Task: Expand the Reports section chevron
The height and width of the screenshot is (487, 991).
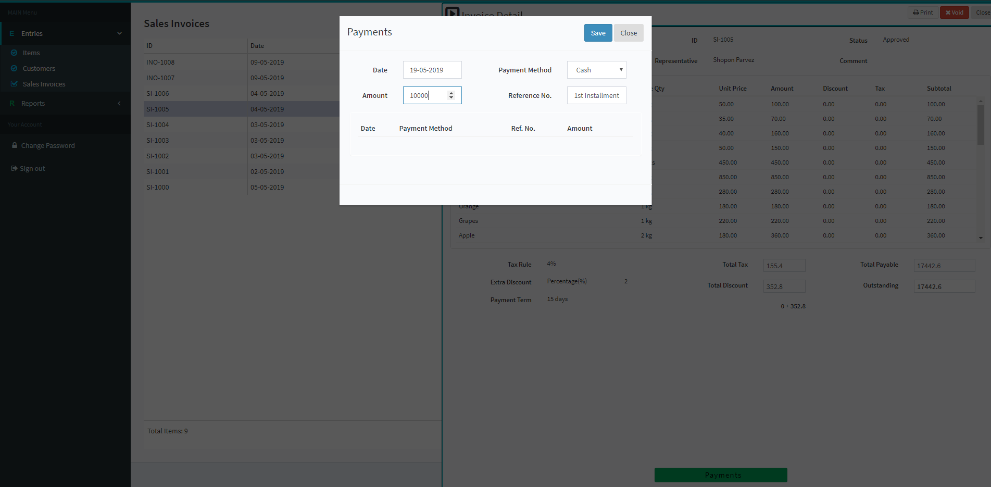Action: pyautogui.click(x=119, y=103)
